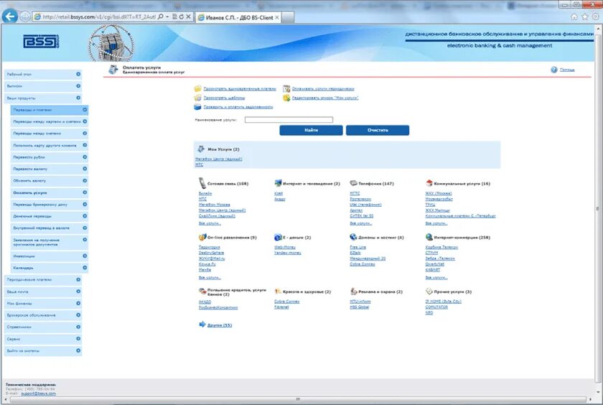This screenshot has height=405, width=603.
Task: Click the Мои Услуги section icon
Action: [201, 149]
